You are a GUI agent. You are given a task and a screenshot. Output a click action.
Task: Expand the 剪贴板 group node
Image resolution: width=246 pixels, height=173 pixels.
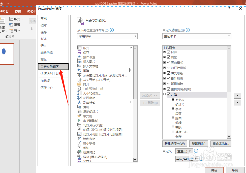(x=173, y=100)
